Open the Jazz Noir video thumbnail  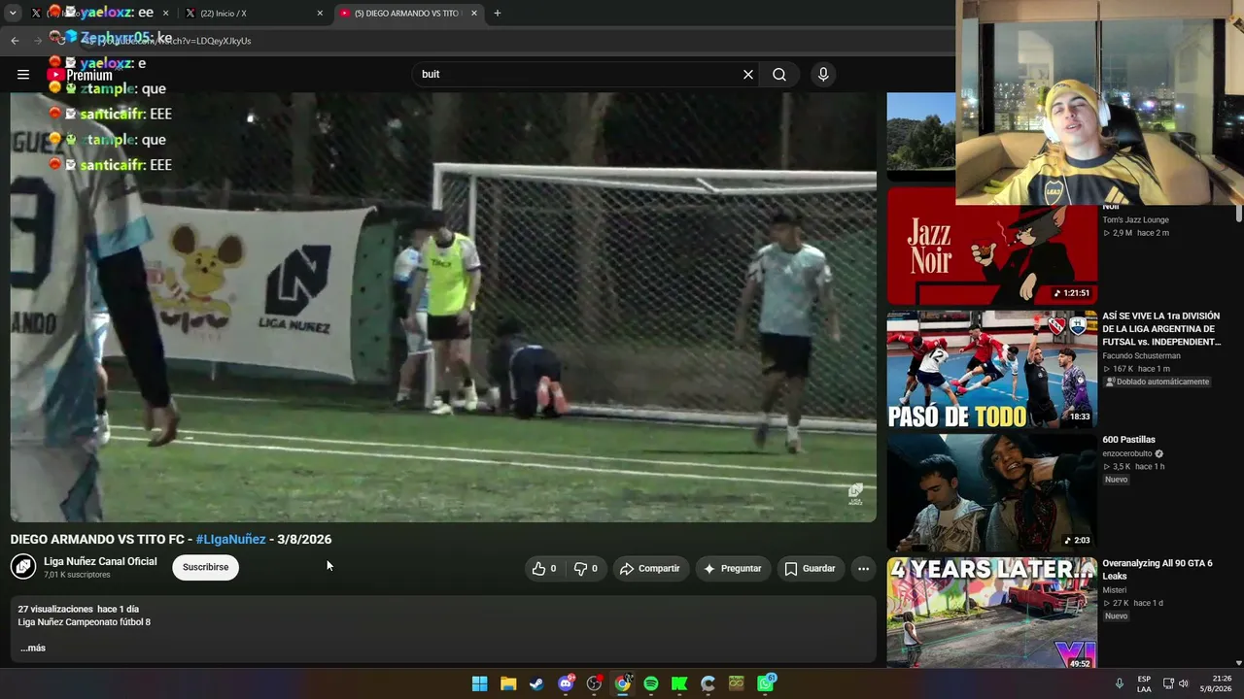(x=991, y=247)
